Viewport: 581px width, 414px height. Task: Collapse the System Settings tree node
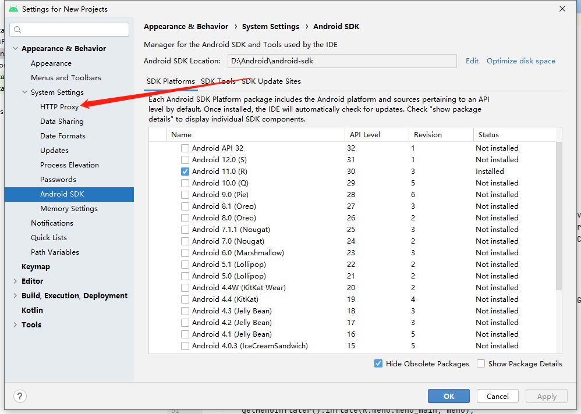coord(24,92)
